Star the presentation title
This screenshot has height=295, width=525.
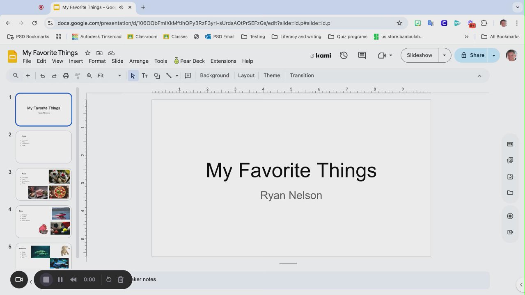[x=87, y=53]
